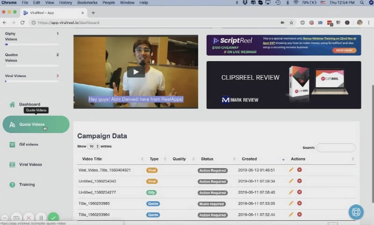Viewport: 374px width, 225px height.
Task: Sort by Quality column
Action: [179, 159]
